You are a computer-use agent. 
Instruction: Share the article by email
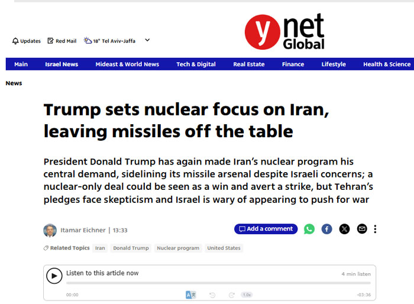pos(362,229)
